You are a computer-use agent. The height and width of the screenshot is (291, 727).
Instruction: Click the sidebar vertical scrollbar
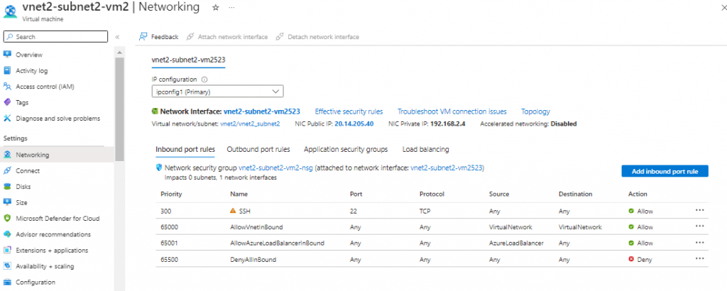tap(119, 106)
